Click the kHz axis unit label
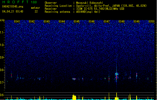157x100 pixels. [2, 20]
